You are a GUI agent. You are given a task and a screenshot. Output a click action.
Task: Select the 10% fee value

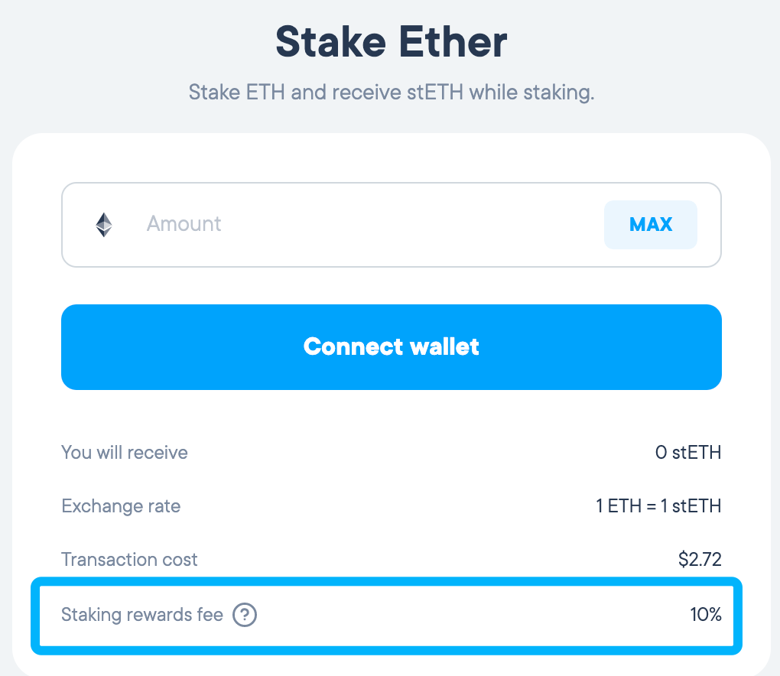click(x=706, y=615)
